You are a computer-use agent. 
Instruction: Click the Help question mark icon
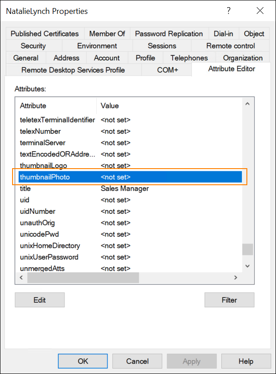coord(229,11)
